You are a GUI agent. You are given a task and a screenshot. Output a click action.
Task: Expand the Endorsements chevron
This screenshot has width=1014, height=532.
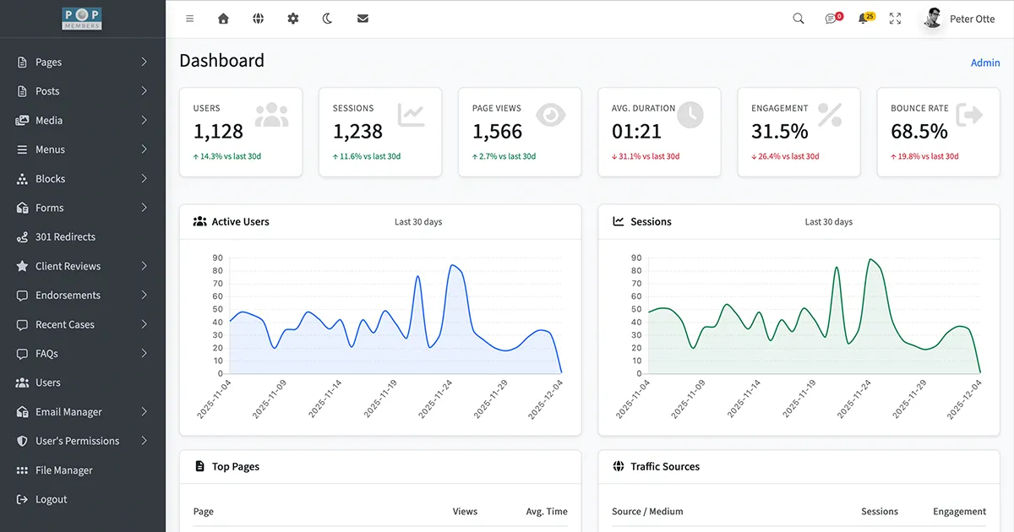(144, 296)
